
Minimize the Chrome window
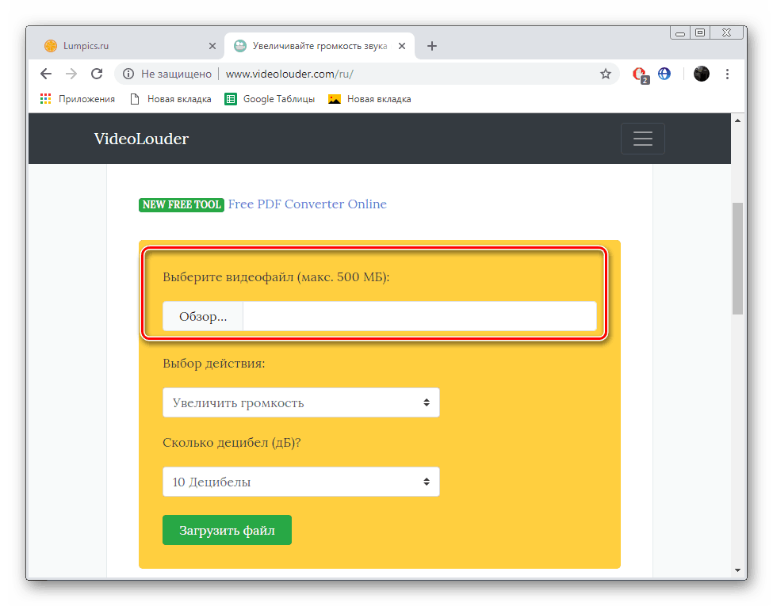[x=679, y=32]
